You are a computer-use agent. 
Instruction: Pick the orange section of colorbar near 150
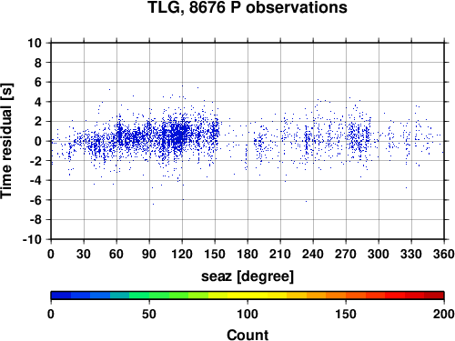(x=346, y=296)
